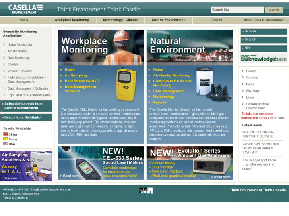Read more about CEL-630 Sound Level Meters
289x216 pixels.
point(70,176)
